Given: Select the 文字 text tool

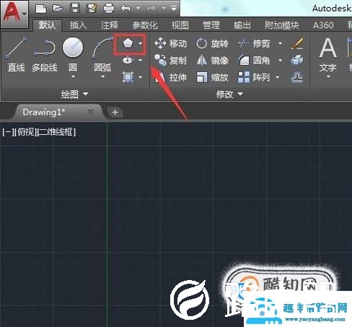Looking at the screenshot, I should click(327, 54).
